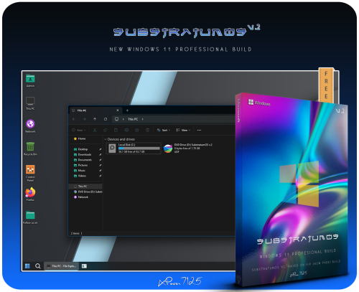Unpin Music using its pin icon
The width and height of the screenshot is (359, 292).
click(x=101, y=171)
